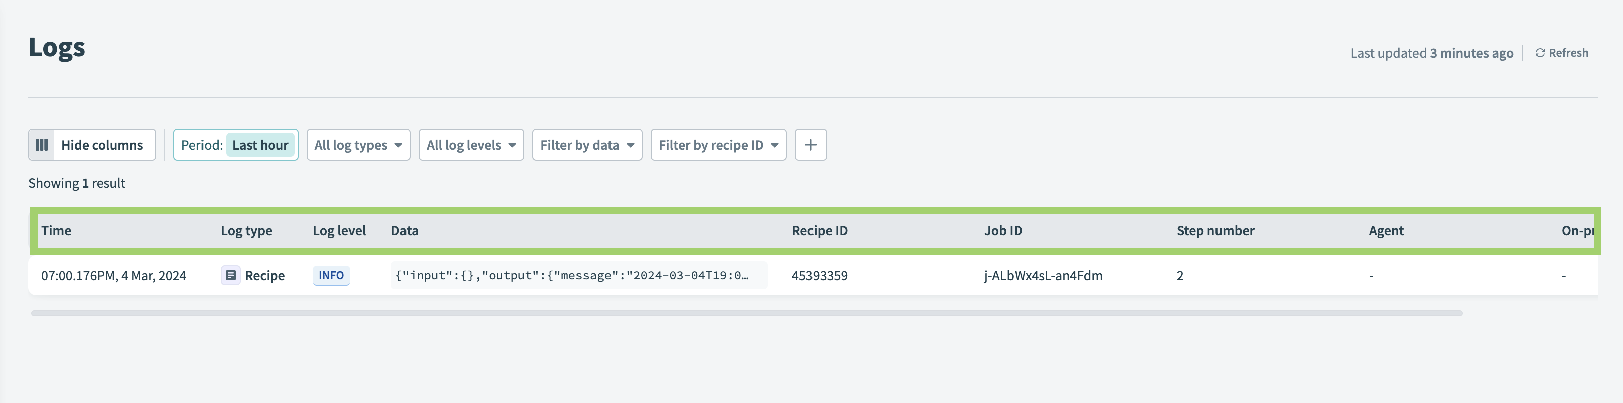Image resolution: width=1623 pixels, height=403 pixels.
Task: Select the Job ID column header
Action: [x=1003, y=231]
